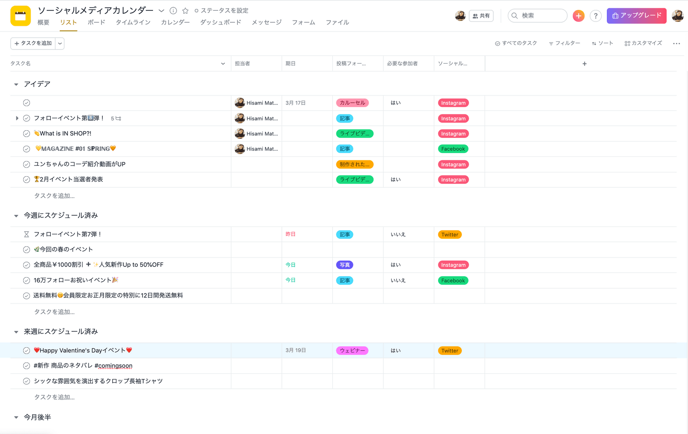Click the yellow calendar project icon
688x434 pixels.
coord(20,16)
